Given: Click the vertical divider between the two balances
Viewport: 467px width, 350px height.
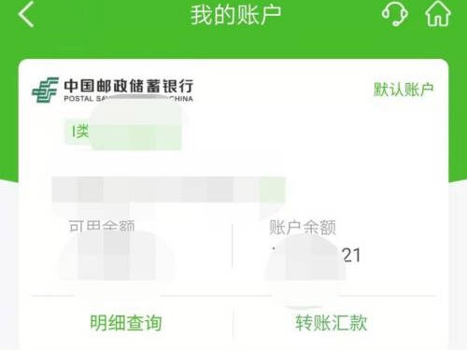Looking at the screenshot, I should (233, 245).
